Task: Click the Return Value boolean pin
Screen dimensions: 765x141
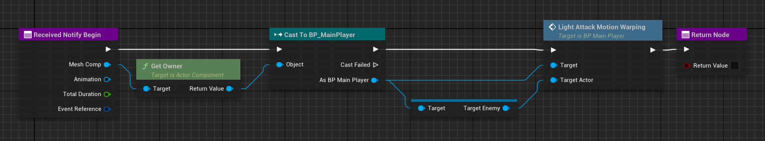Action: click(686, 66)
